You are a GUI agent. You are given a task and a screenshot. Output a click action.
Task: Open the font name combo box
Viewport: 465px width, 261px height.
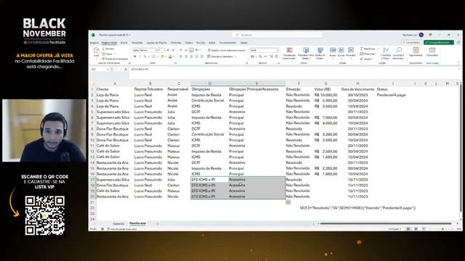click(144, 50)
